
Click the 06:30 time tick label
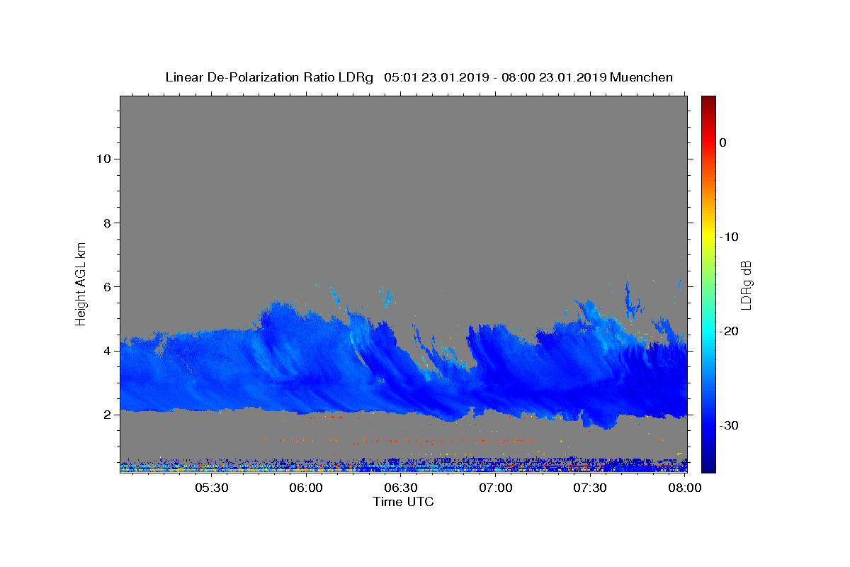click(400, 488)
